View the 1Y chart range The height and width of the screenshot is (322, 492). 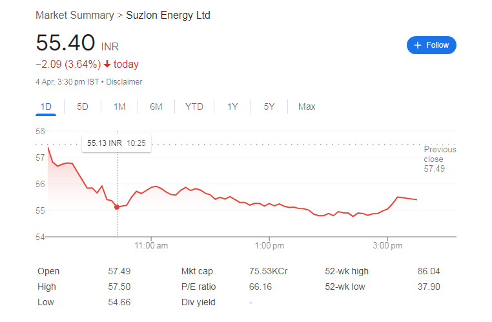pyautogui.click(x=232, y=106)
